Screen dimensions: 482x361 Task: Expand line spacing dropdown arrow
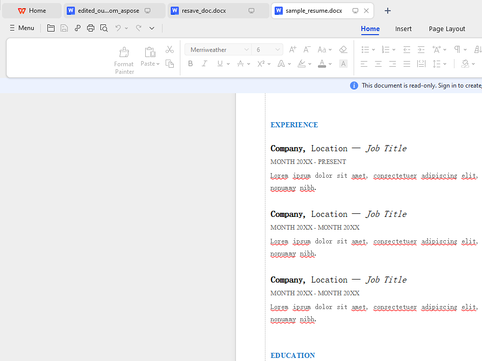point(445,64)
